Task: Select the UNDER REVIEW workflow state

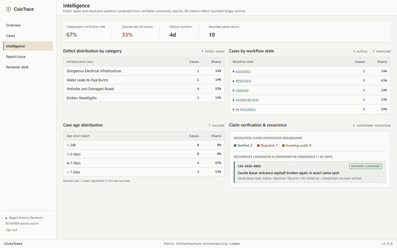Action: [247, 100]
